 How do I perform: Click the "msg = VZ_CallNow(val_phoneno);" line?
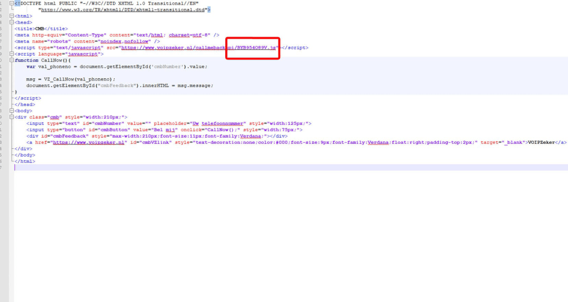tap(70, 79)
